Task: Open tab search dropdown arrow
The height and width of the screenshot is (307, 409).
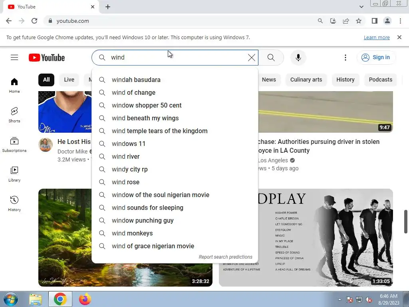Action: [x=361, y=7]
